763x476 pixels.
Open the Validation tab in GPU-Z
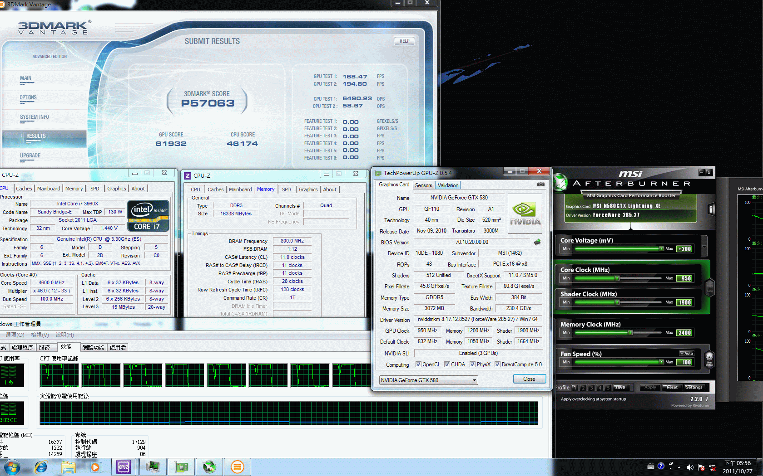click(x=448, y=185)
